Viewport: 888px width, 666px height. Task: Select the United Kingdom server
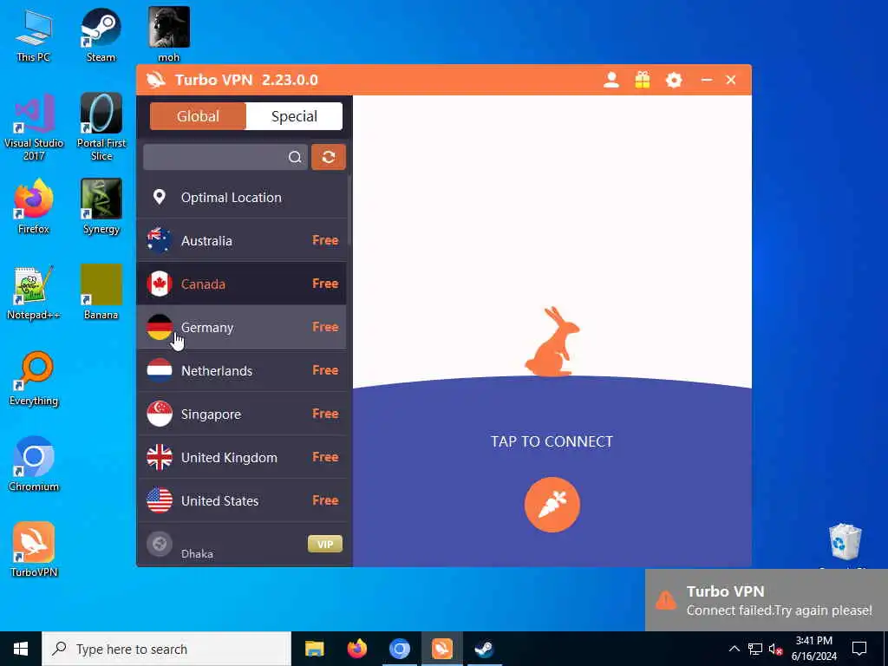tap(242, 457)
